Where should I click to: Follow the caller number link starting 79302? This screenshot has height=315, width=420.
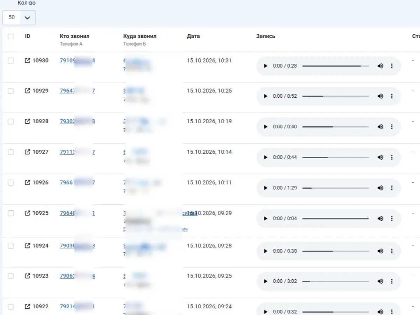tap(77, 121)
